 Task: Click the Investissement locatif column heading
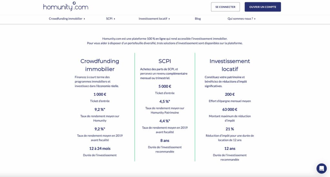(x=229, y=65)
